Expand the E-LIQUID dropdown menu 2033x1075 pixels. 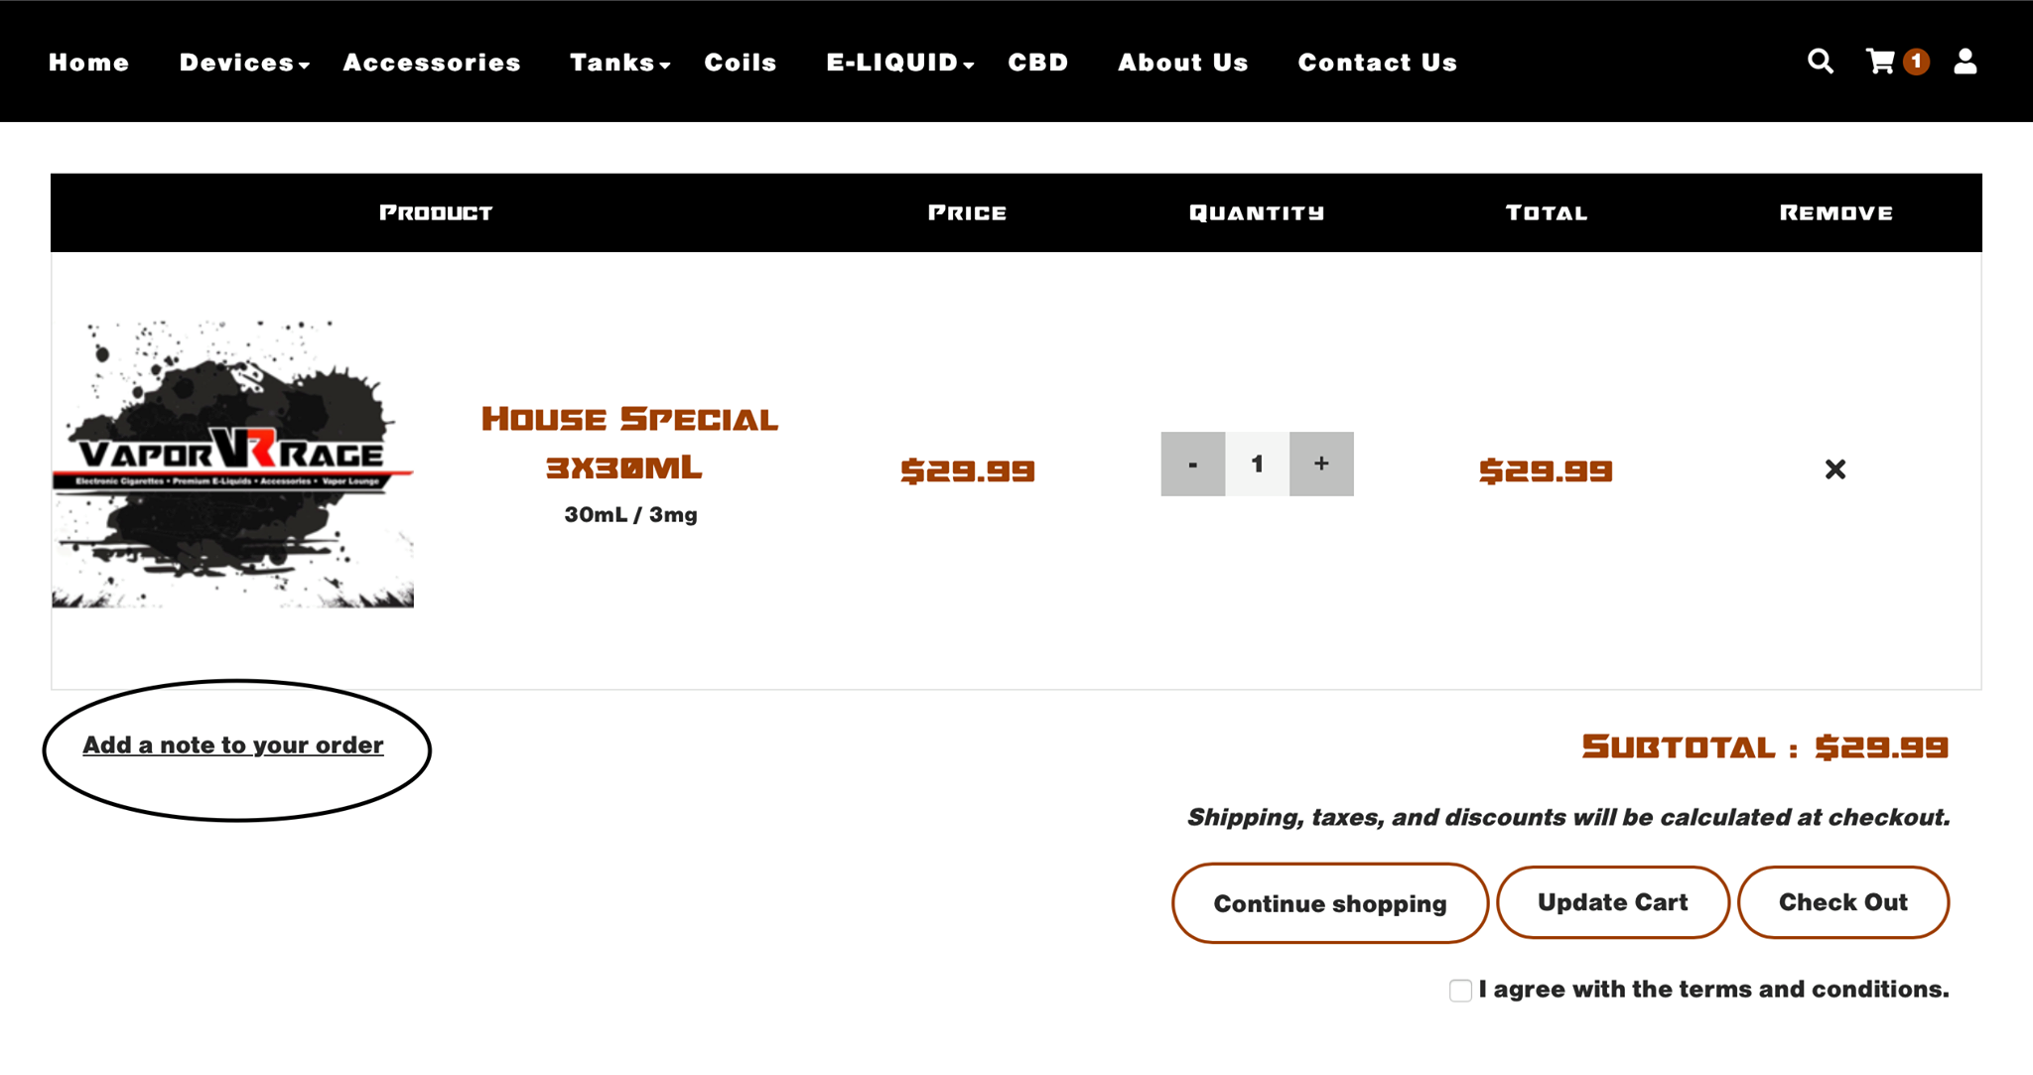pos(899,63)
